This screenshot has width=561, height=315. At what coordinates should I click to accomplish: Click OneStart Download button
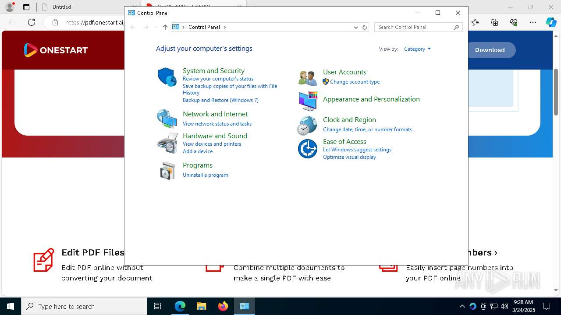490,50
